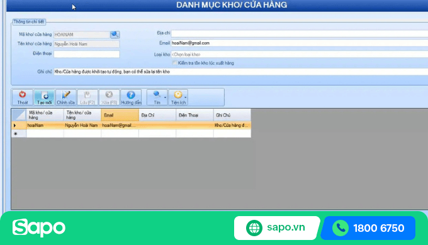Viewport: 428px width, 245px height.
Task: Click the Email input field
Action: click(300, 43)
